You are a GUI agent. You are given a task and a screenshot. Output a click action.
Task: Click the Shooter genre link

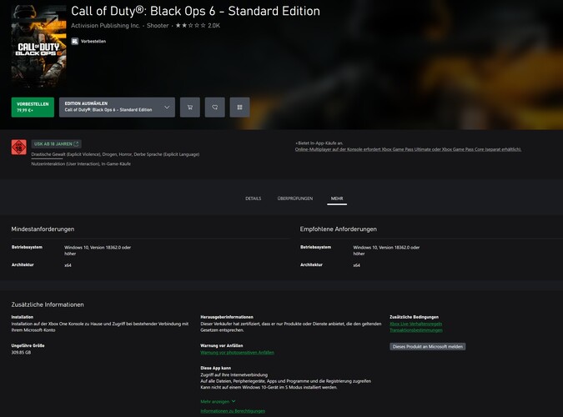158,26
